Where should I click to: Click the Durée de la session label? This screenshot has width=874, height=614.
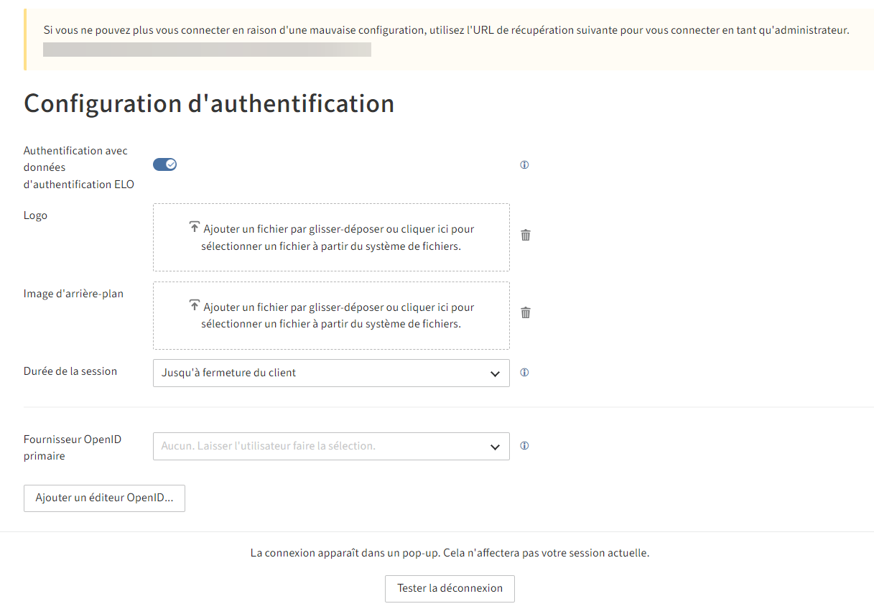pyautogui.click(x=70, y=371)
